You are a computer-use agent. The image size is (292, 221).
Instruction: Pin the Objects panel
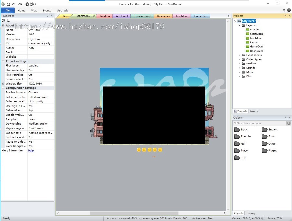[x=286, y=118]
